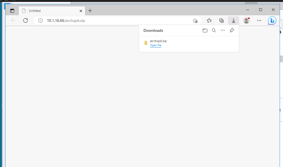Close the browser window
This screenshot has width=283, height=167.
click(273, 10)
